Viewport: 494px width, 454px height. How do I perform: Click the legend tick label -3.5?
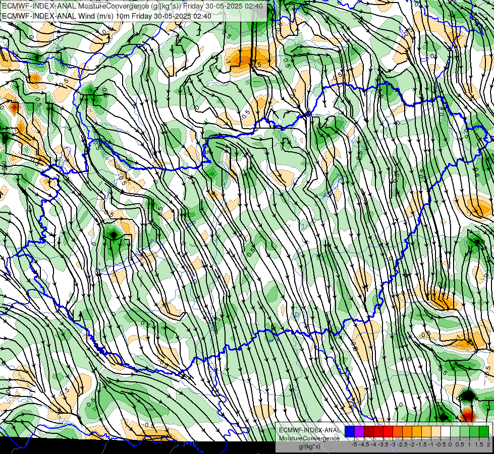pos(383,444)
